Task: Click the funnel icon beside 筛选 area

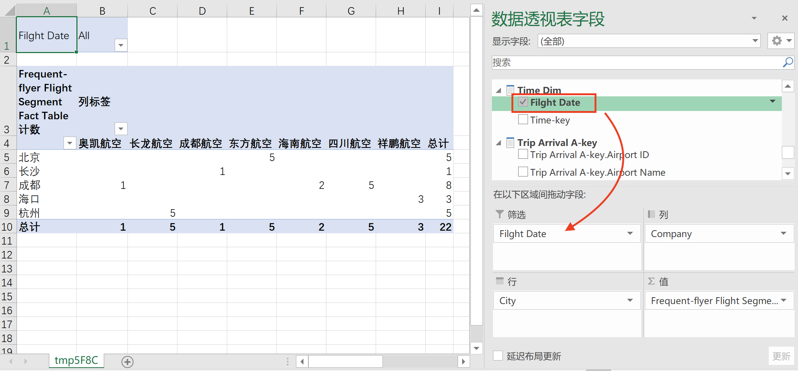Action: coord(499,214)
